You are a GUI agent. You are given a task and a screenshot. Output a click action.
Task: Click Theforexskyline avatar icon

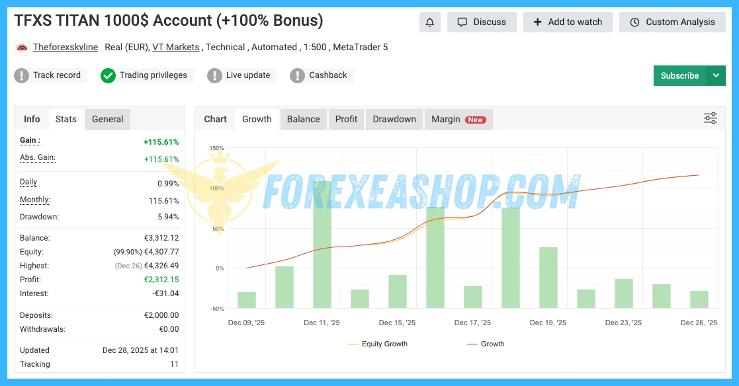click(x=22, y=48)
